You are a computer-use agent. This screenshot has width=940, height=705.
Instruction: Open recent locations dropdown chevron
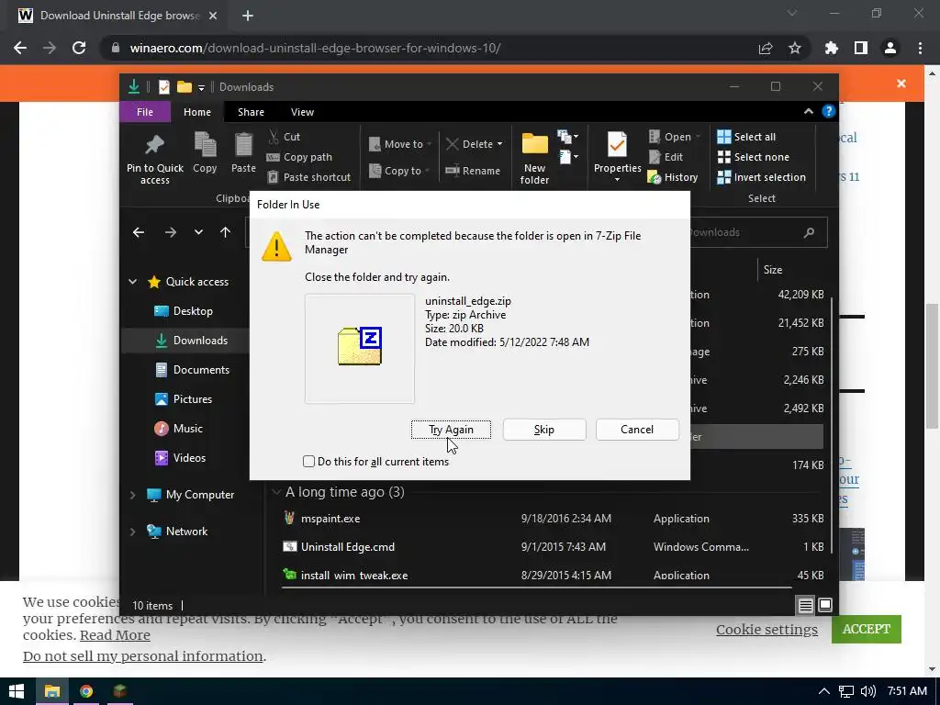point(198,232)
